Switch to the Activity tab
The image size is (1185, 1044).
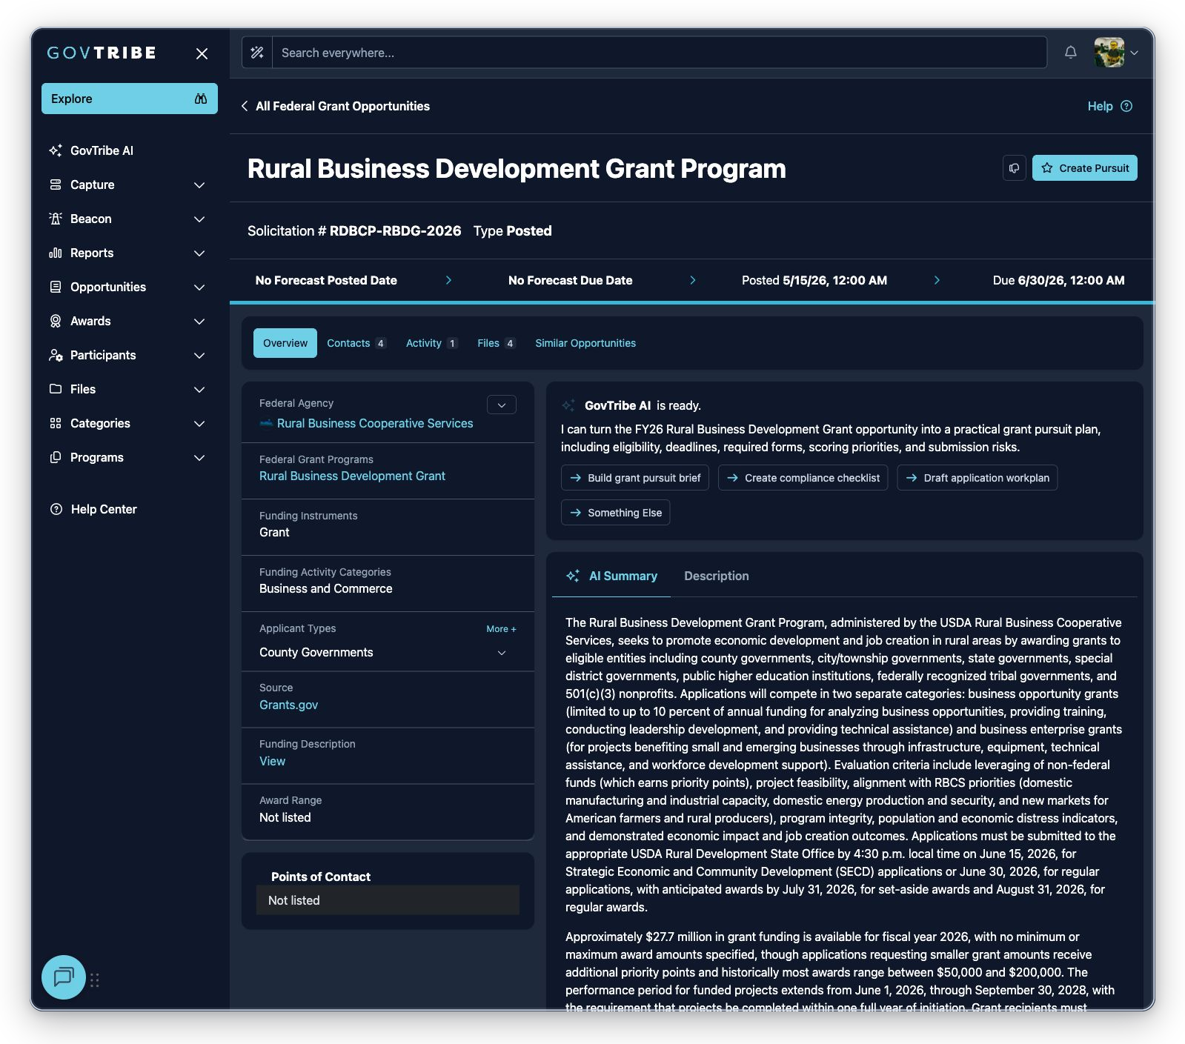pyautogui.click(x=432, y=343)
